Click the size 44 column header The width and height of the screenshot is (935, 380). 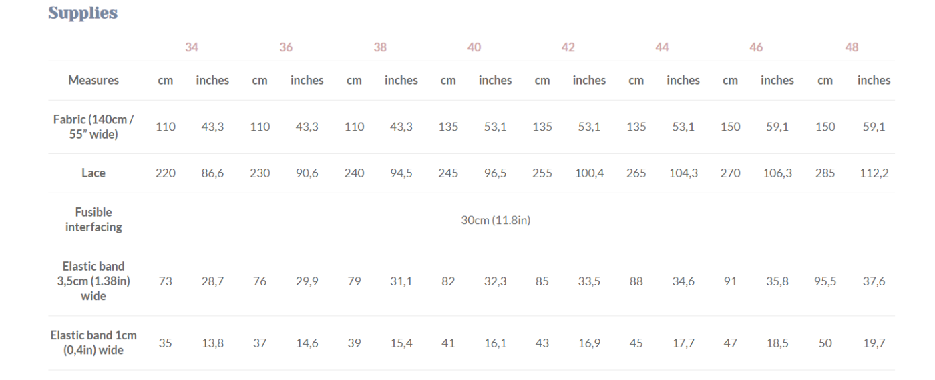663,47
